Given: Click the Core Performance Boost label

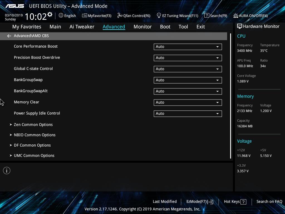Looking at the screenshot, I should click(x=36, y=47).
